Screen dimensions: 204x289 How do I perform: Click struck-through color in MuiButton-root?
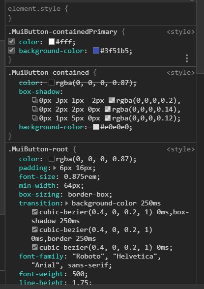(x=78, y=159)
